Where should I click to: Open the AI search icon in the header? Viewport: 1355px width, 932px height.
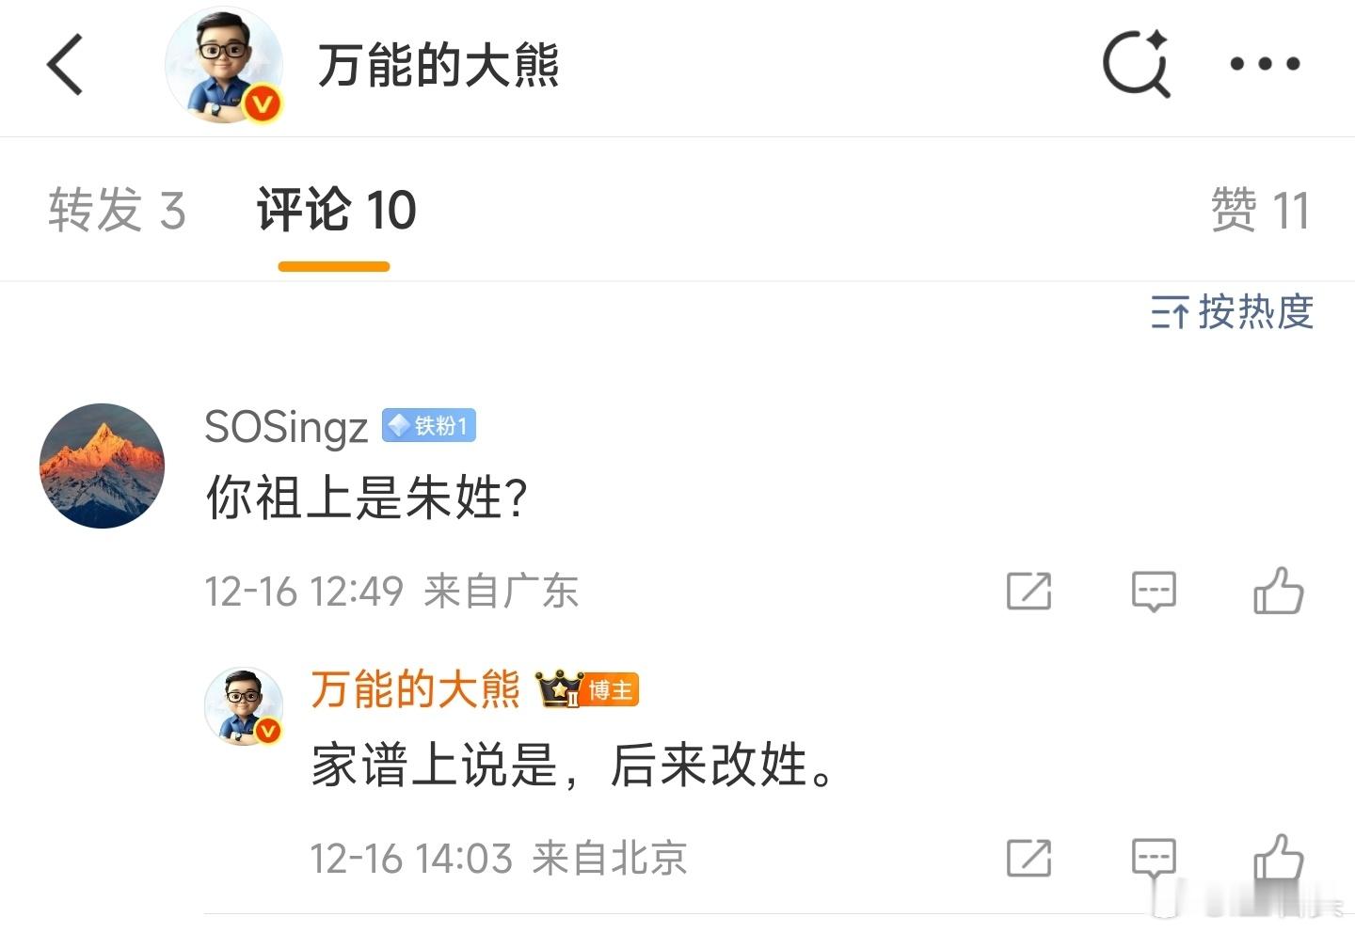[1136, 64]
